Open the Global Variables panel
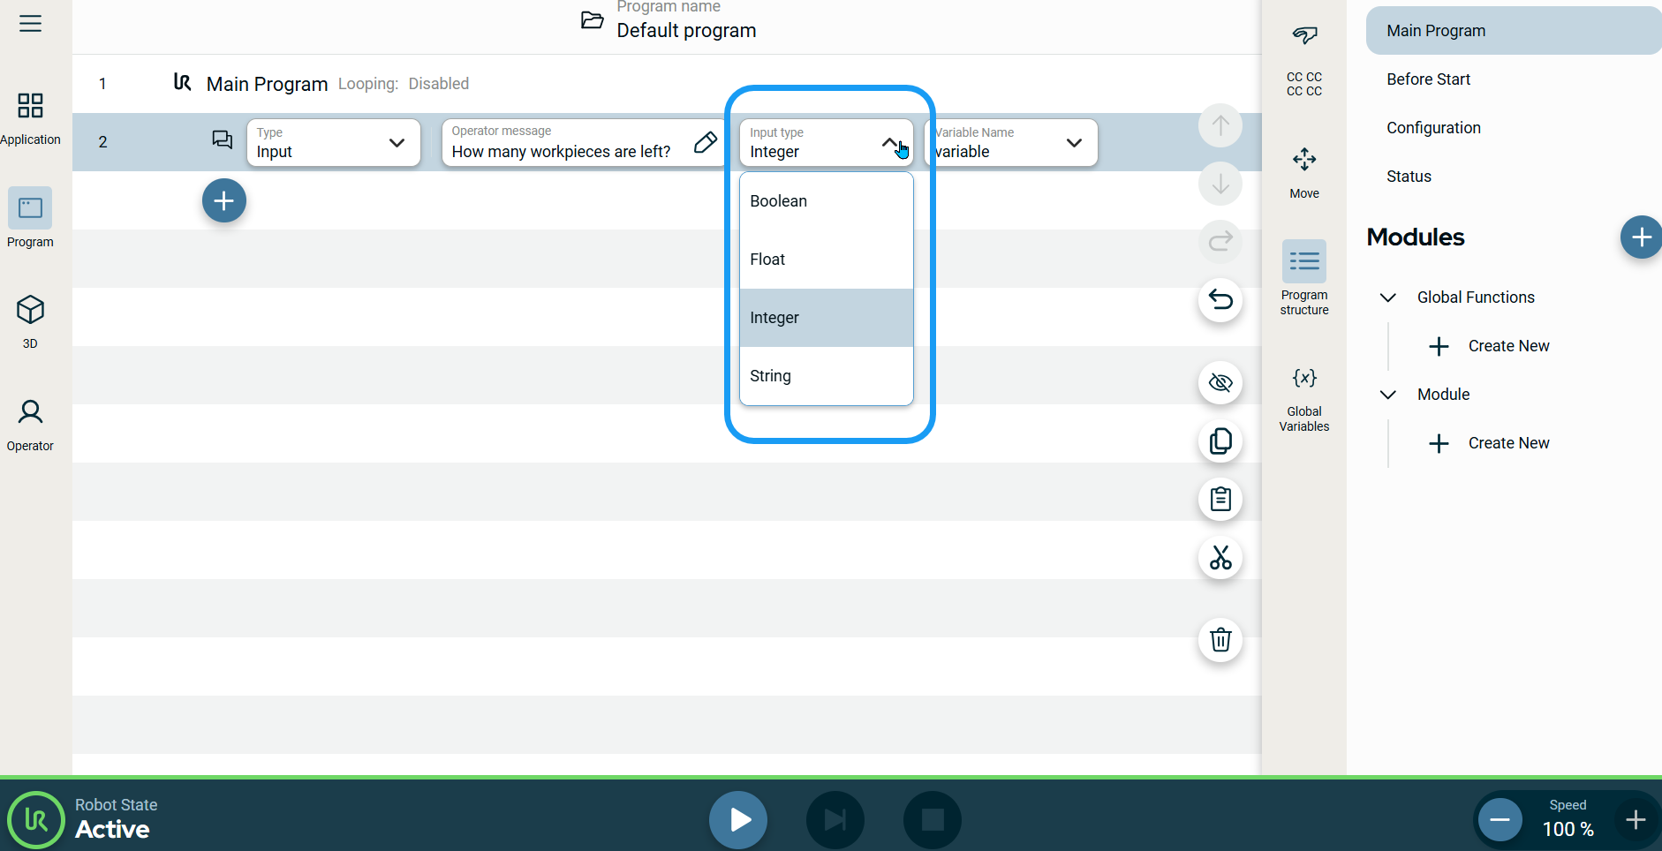Viewport: 1662px width, 851px height. coord(1303,398)
